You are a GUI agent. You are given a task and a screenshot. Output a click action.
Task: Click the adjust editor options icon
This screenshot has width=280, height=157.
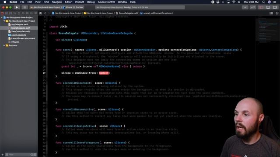click(271, 13)
